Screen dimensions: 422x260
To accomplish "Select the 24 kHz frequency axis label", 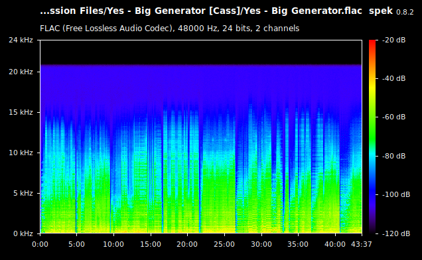I will (x=21, y=40).
